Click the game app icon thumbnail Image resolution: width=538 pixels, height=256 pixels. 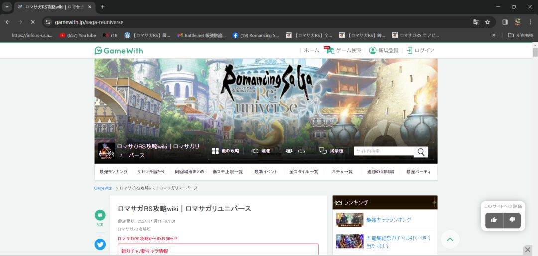tap(107, 151)
